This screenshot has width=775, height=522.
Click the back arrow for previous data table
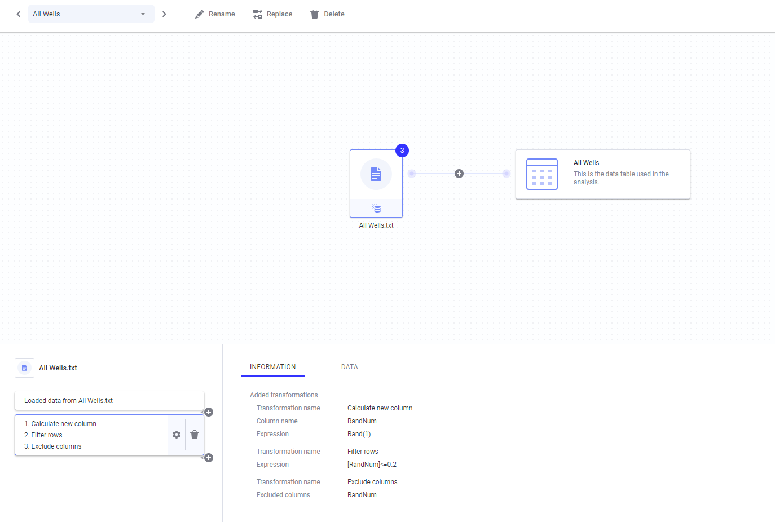click(19, 14)
